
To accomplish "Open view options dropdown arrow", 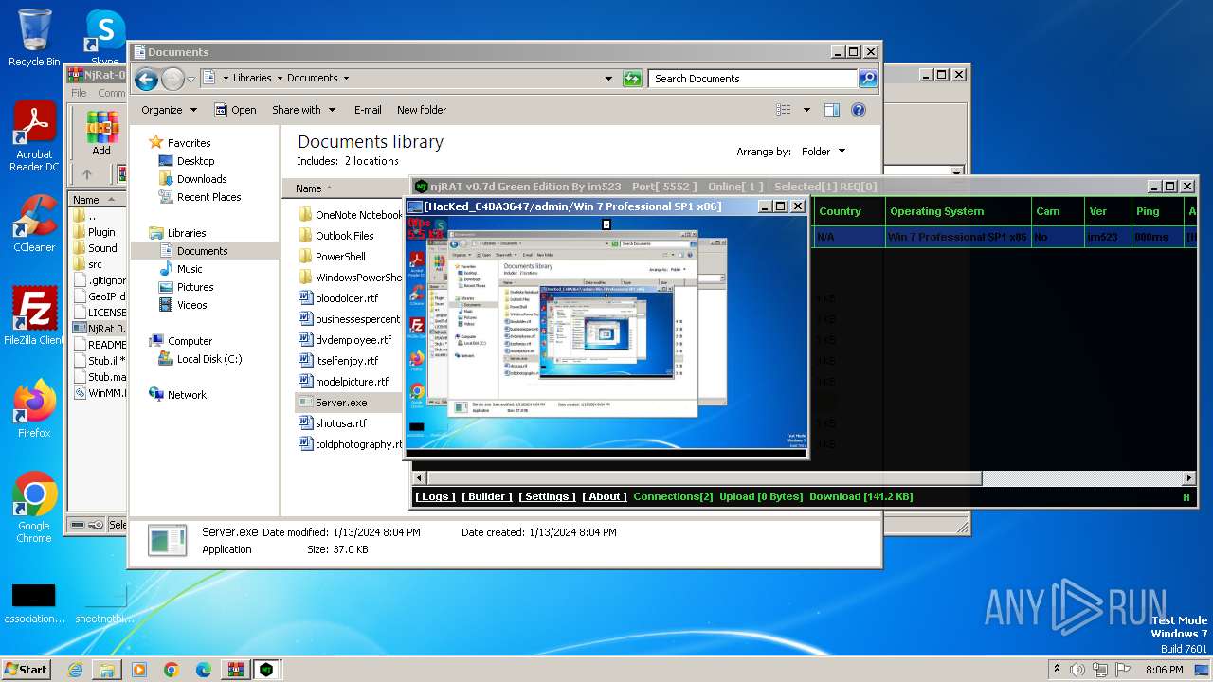I will click(806, 110).
